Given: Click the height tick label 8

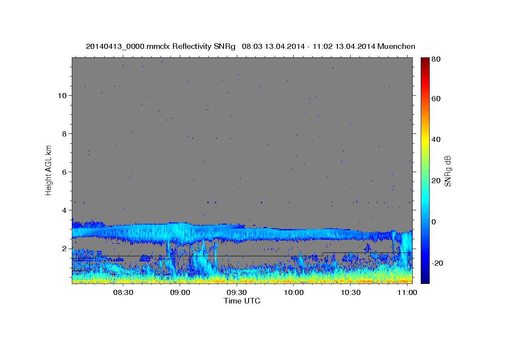Looking at the screenshot, I should 64,133.
